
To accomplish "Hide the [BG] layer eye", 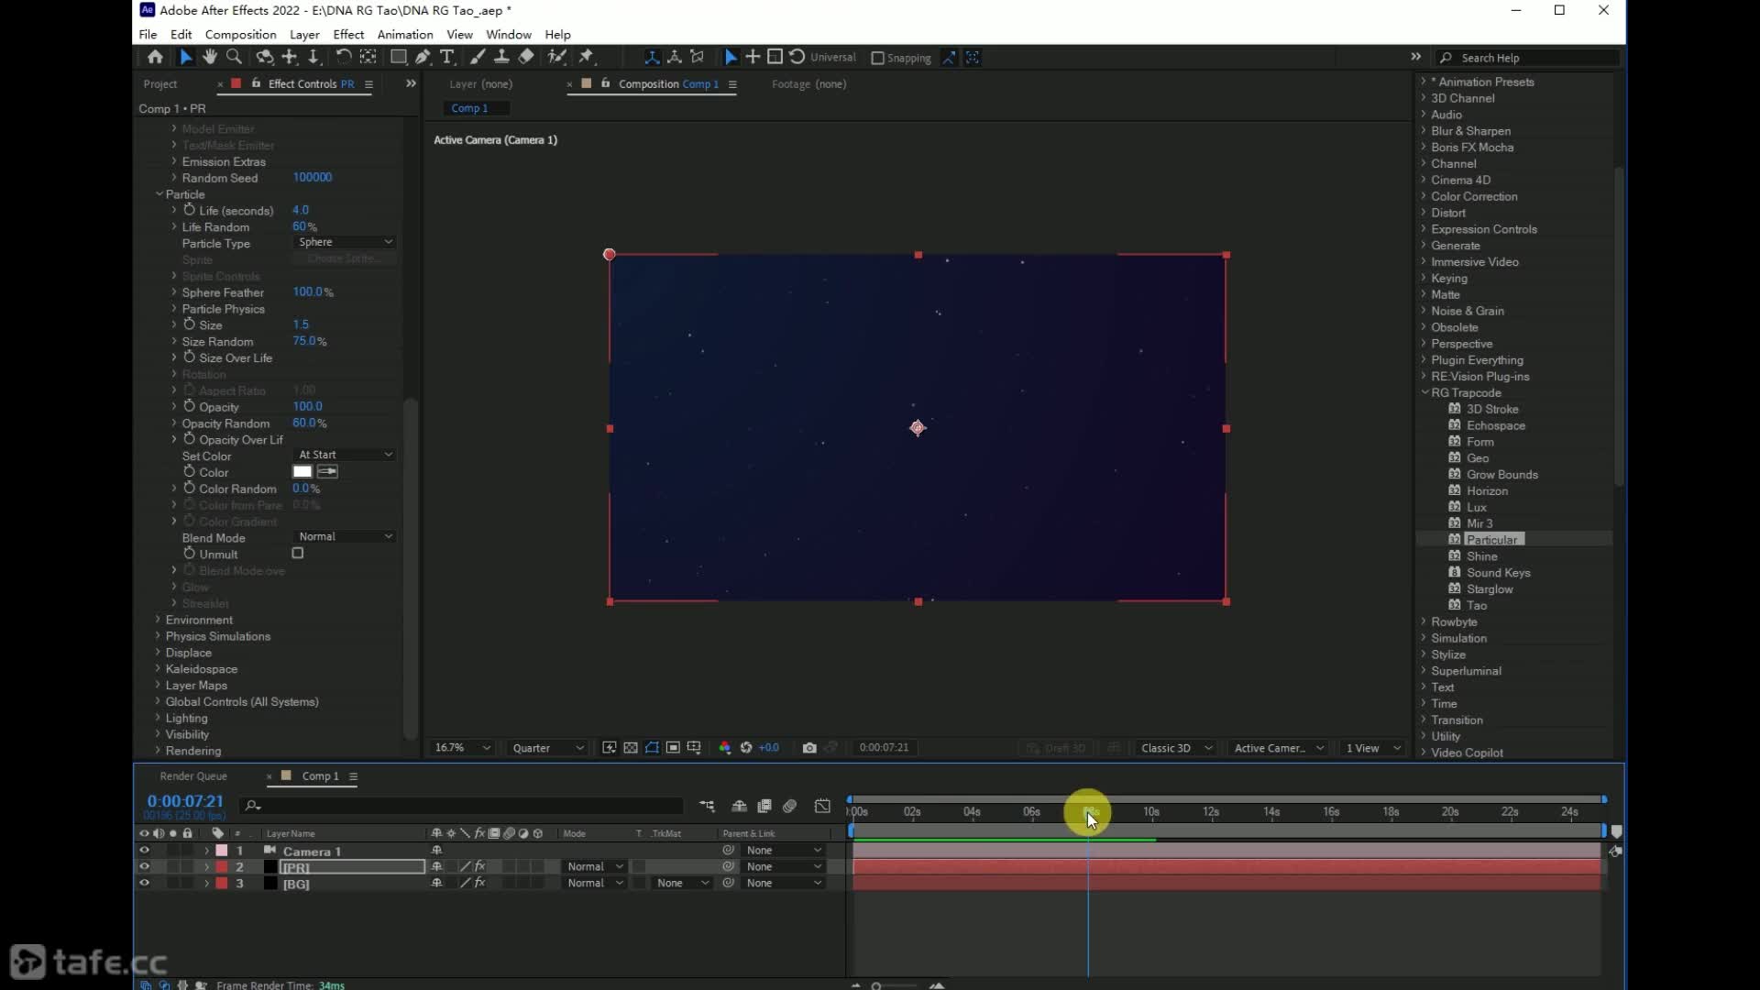I will click(144, 884).
